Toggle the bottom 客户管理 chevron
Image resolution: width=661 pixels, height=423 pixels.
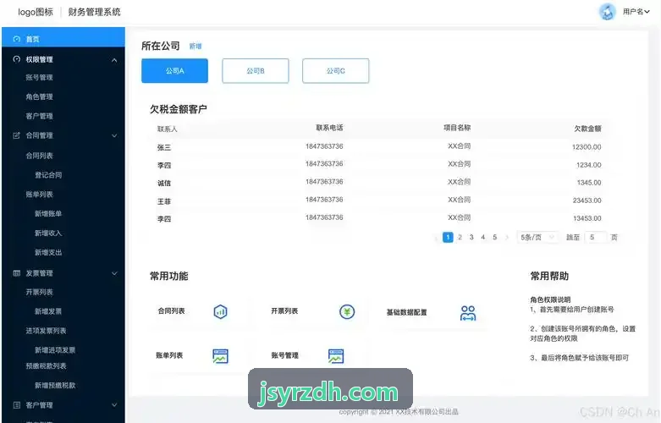click(x=114, y=405)
